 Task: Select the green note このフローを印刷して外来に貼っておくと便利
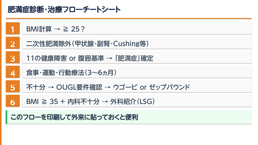click(x=75, y=117)
